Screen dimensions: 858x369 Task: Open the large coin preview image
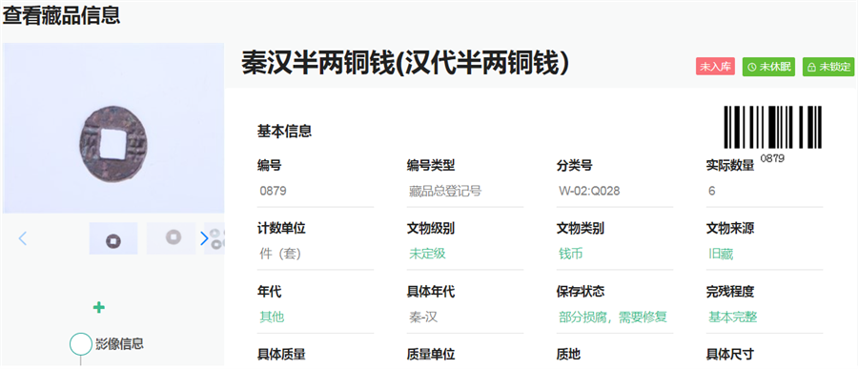coord(113,128)
